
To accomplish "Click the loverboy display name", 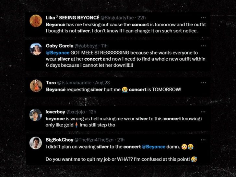I will [x=55, y=112].
